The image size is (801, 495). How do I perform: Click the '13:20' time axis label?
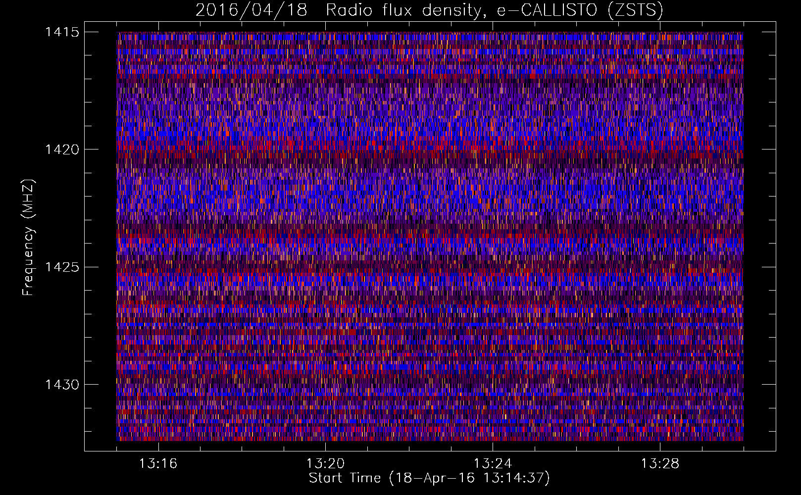tap(325, 464)
